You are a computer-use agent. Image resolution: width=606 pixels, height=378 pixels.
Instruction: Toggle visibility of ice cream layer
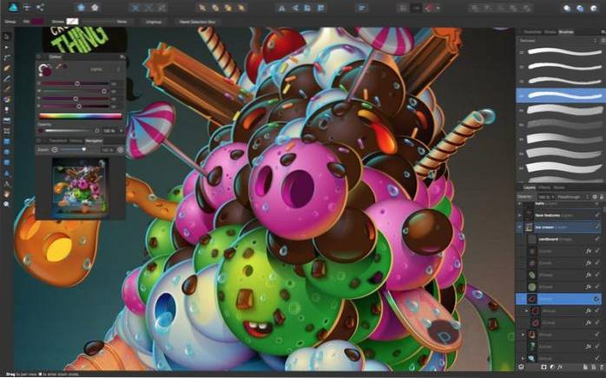coord(597,227)
